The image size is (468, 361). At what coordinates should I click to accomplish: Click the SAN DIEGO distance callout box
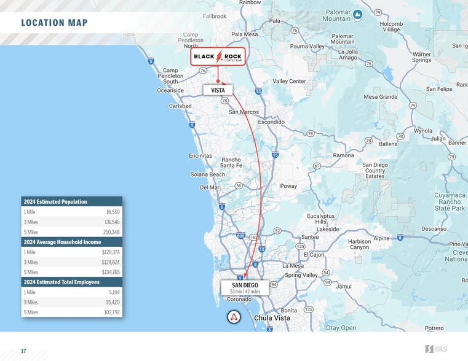[245, 288]
